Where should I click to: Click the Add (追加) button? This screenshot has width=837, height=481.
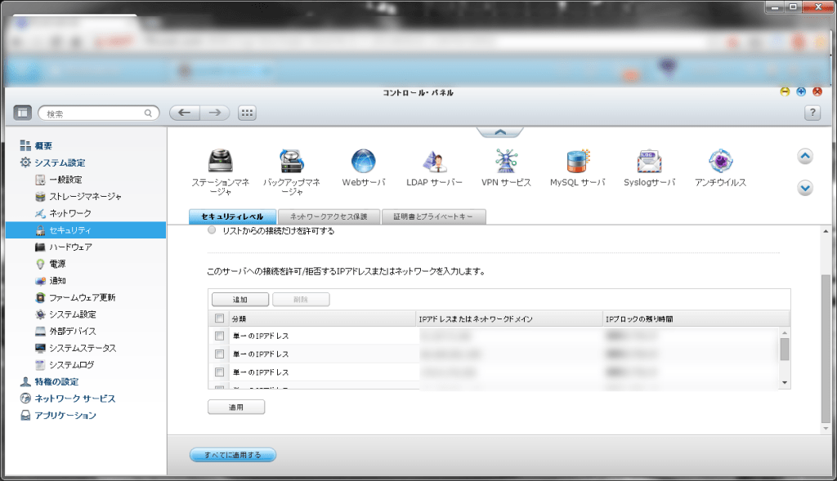[x=240, y=300]
